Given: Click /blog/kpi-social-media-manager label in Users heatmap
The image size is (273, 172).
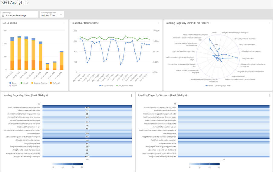Looking at the screenshot, I should (28, 140).
